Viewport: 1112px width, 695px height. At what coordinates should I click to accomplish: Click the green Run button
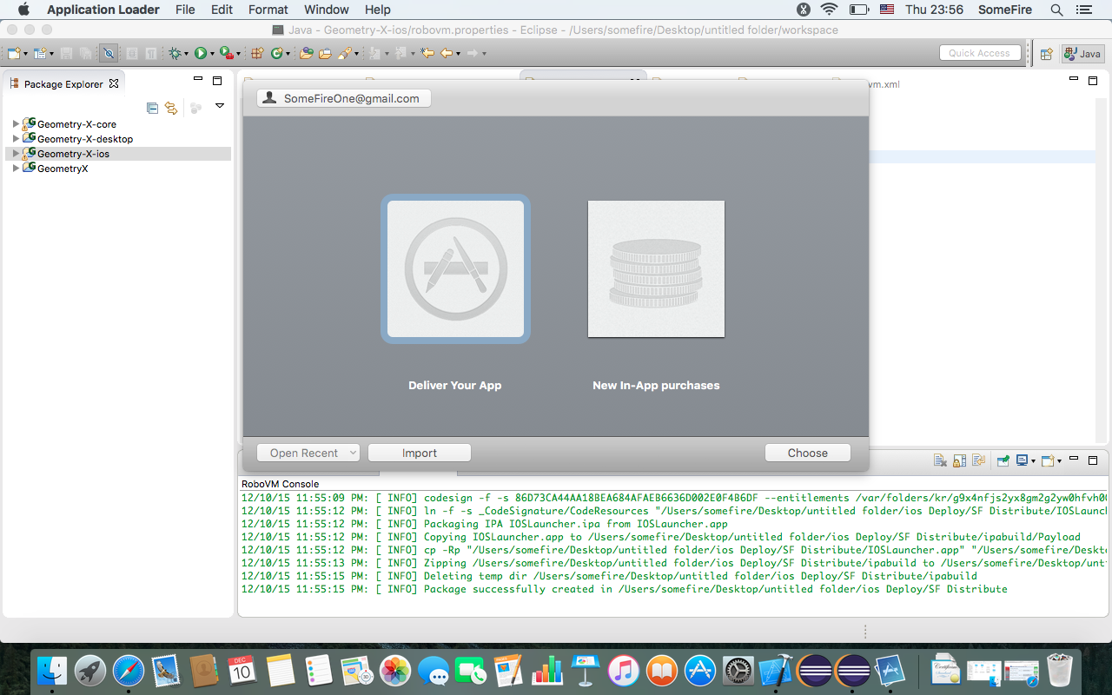coord(200,53)
